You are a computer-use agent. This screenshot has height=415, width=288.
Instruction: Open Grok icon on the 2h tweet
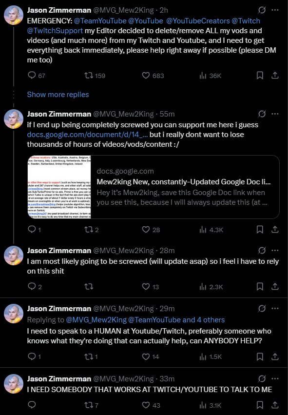point(262,10)
